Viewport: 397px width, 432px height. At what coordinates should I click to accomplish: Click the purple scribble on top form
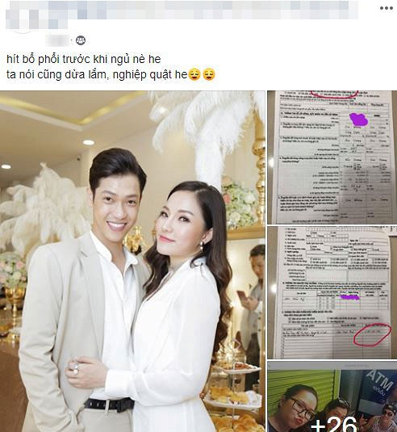[358, 119]
